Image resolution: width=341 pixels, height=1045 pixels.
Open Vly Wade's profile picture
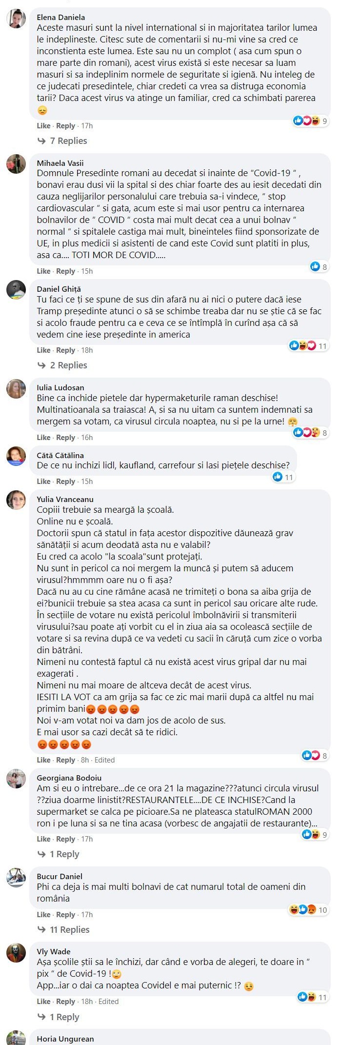pyautogui.click(x=16, y=952)
